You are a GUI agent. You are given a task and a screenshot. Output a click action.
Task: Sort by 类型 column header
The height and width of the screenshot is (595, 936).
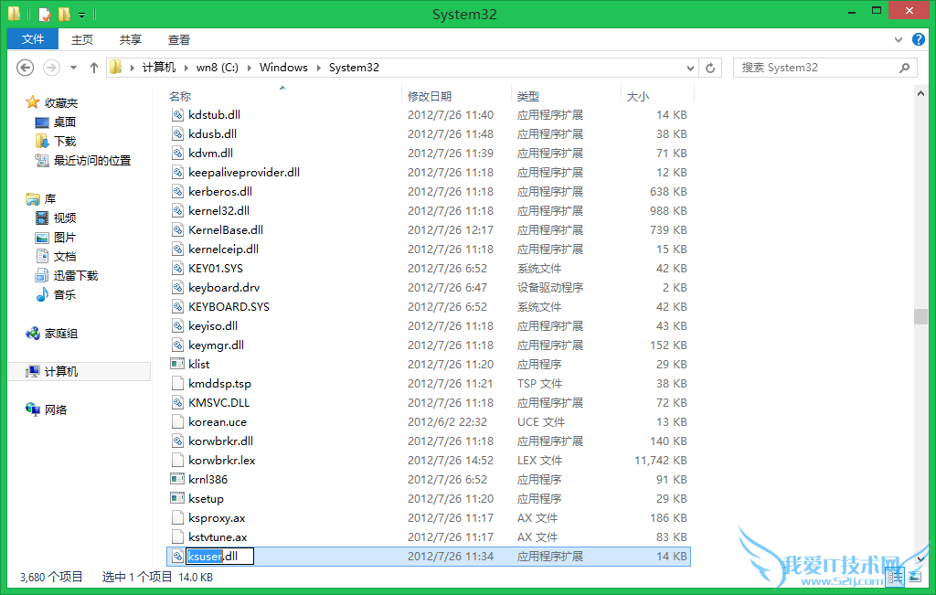[x=527, y=96]
